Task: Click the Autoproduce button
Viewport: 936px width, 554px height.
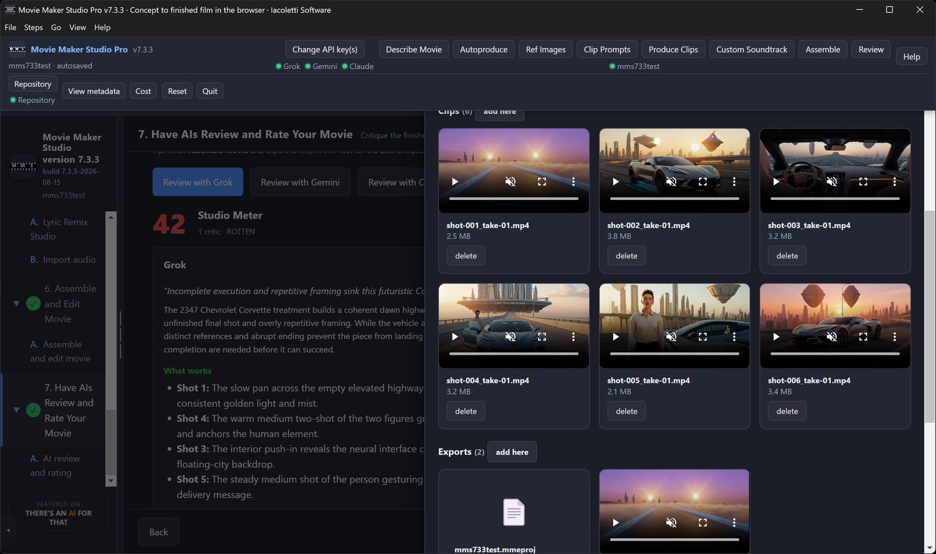Action: pyautogui.click(x=484, y=49)
